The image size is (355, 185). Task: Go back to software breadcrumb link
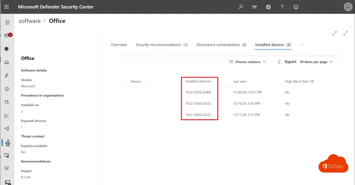30,21
